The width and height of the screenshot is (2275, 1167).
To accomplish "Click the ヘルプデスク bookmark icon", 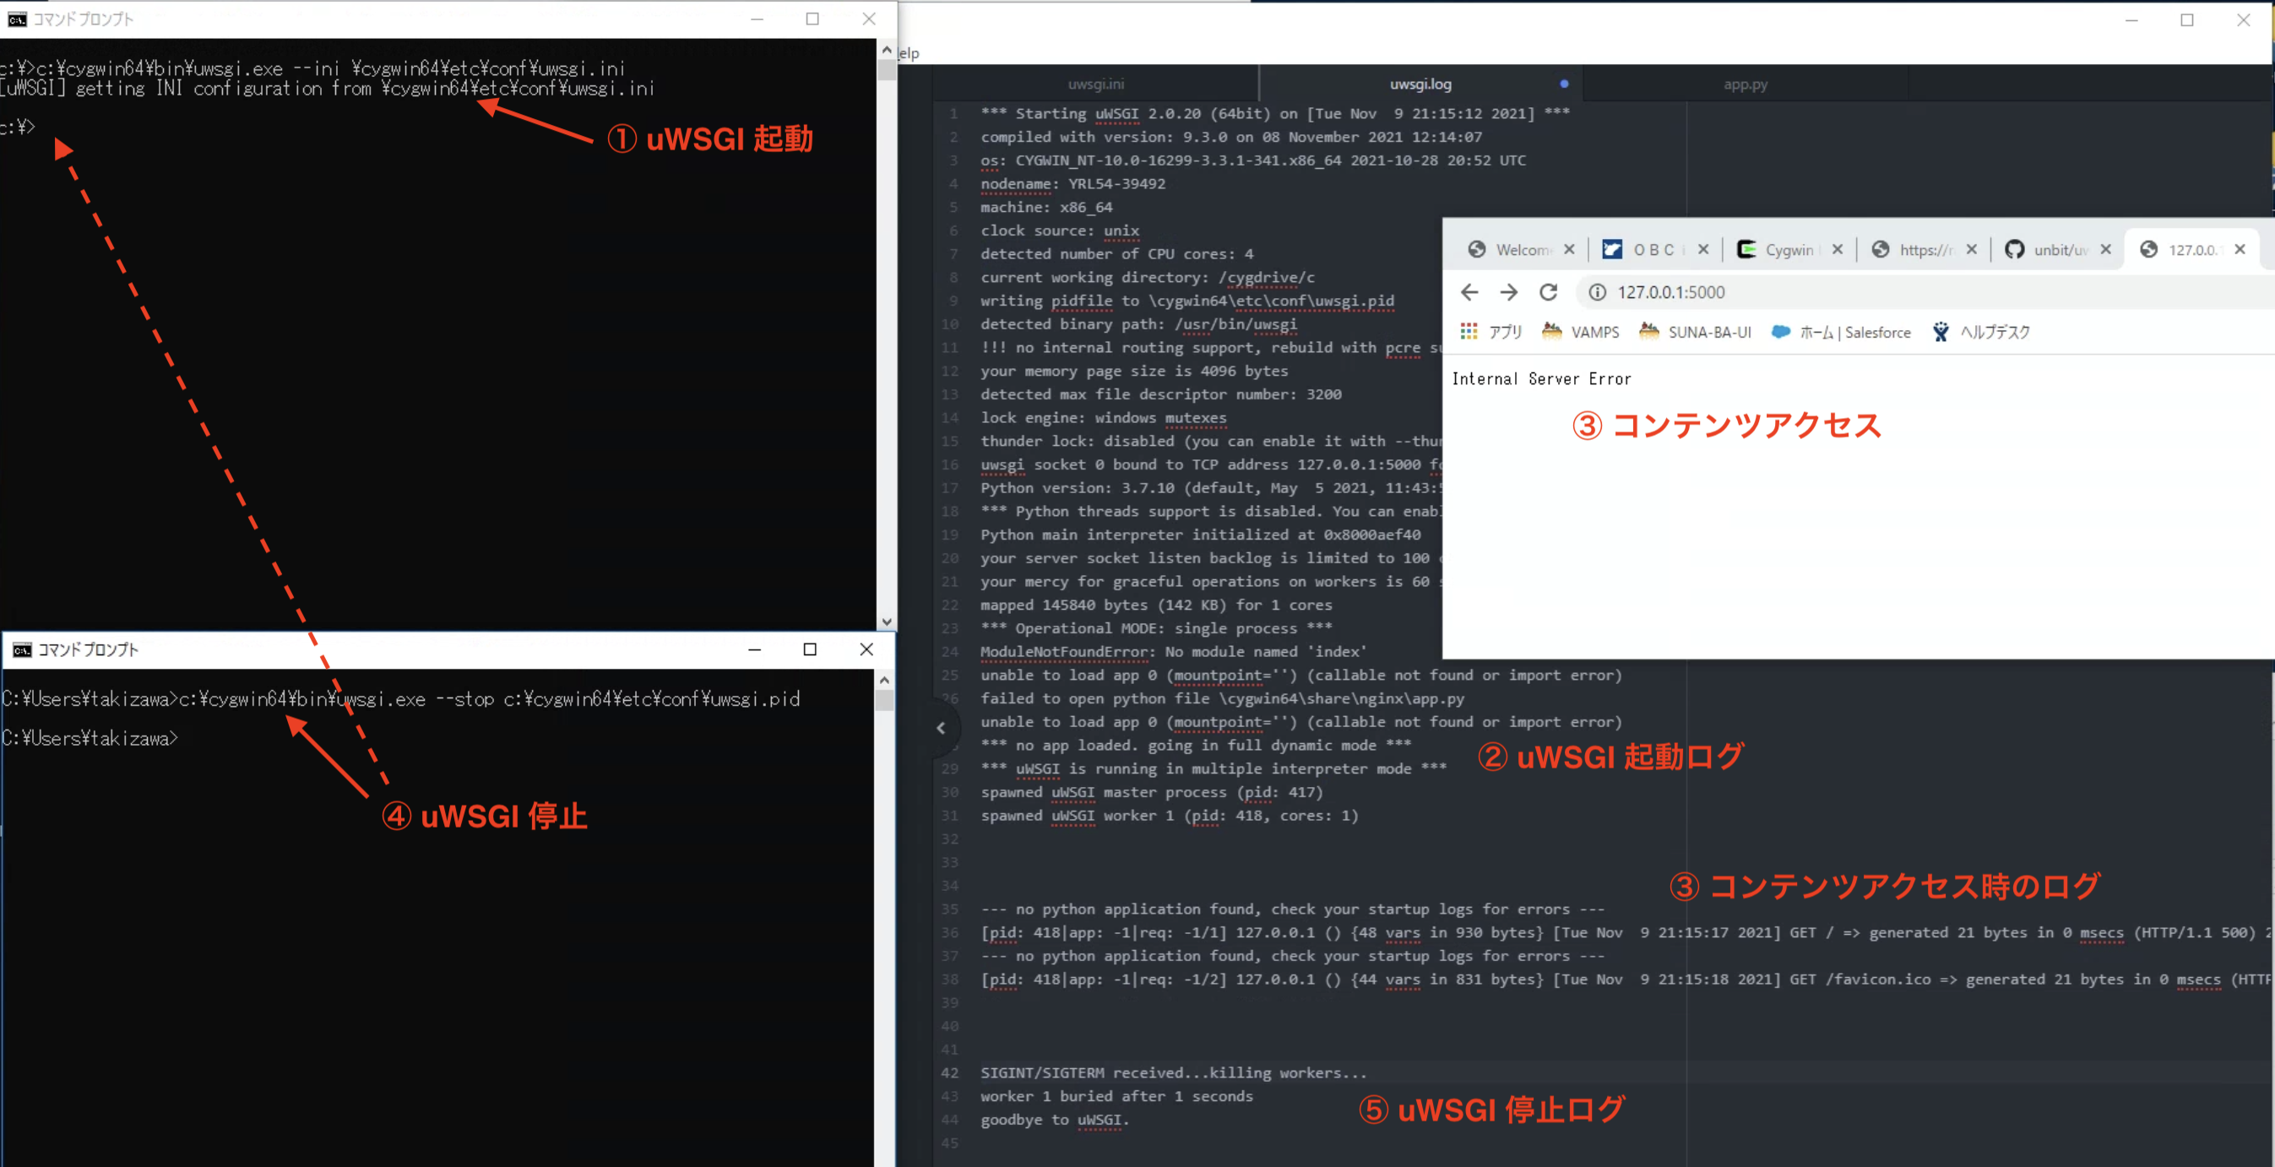I will (x=1941, y=331).
